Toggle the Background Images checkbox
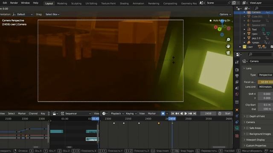This screenshot has height=153, width=273. point(247,134)
